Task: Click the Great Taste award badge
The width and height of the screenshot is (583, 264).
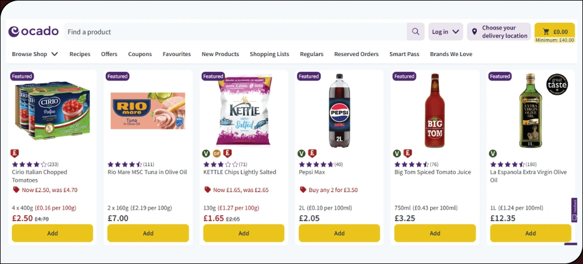Action: [x=557, y=84]
